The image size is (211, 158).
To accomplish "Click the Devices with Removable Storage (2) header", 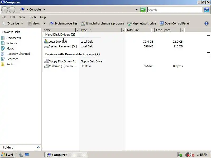I will [72, 54].
